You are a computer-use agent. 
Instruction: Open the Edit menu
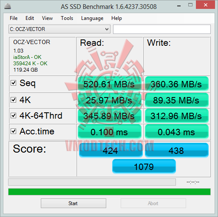[x=30, y=18]
